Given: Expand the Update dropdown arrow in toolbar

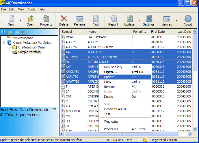Looking at the screenshot, I should click(139, 20).
